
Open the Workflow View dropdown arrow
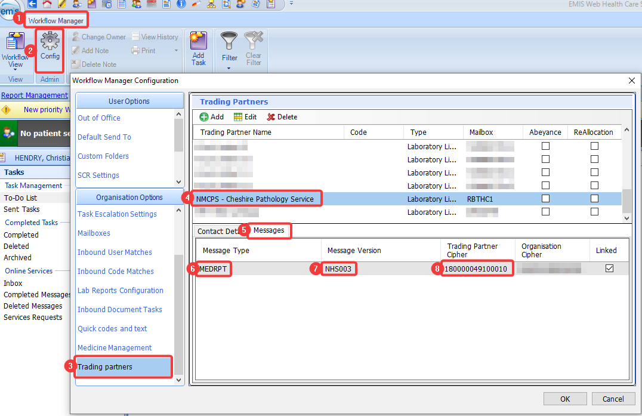pyautogui.click(x=15, y=70)
